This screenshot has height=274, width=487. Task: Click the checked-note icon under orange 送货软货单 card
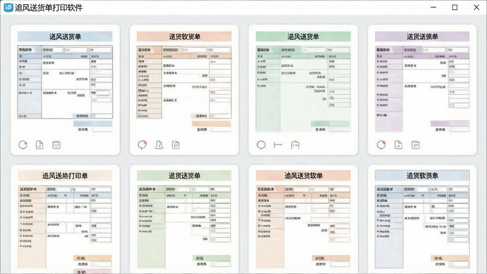point(176,145)
